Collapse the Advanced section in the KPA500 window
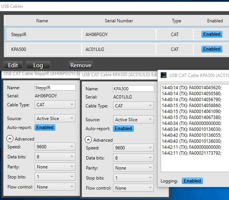 88,140
